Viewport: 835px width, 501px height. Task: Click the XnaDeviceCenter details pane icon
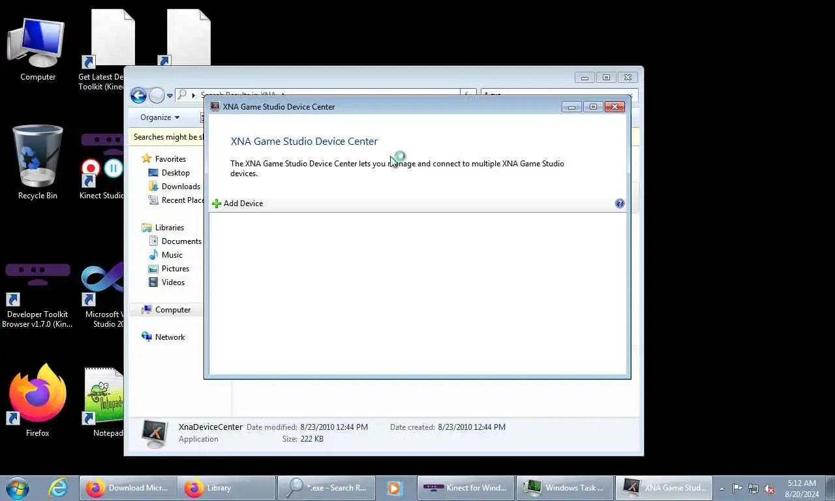pos(155,433)
